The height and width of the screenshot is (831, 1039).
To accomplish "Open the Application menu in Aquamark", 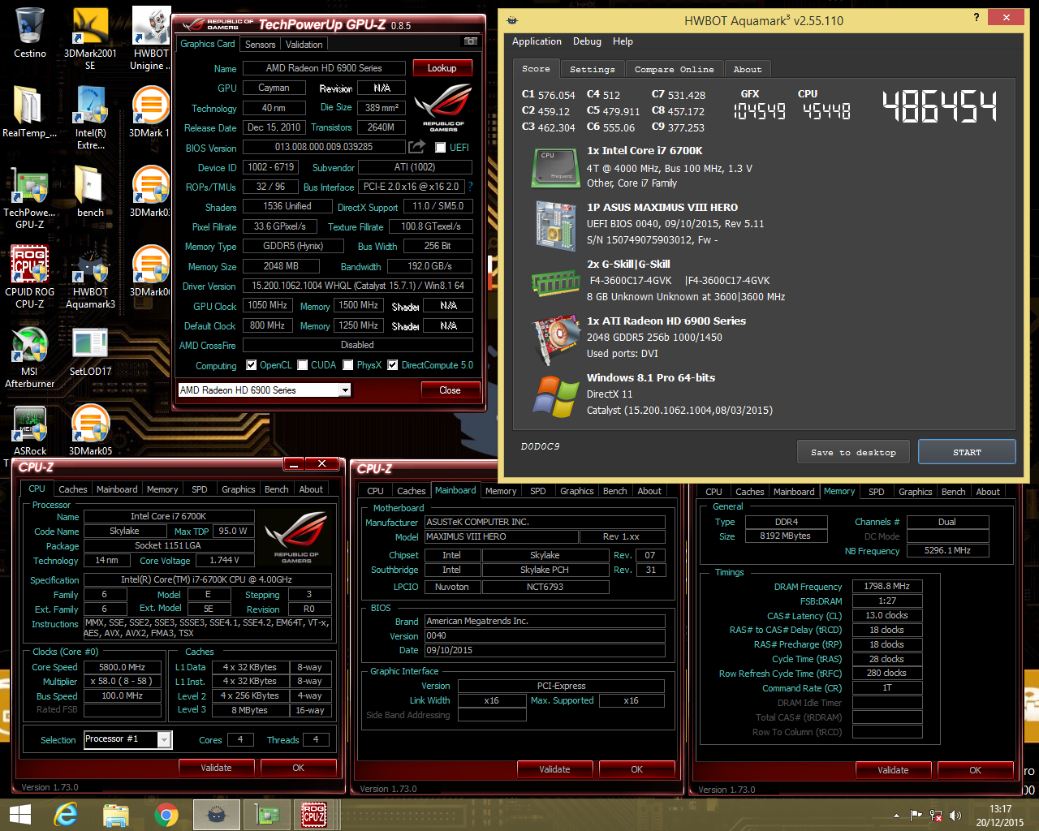I will tap(537, 41).
